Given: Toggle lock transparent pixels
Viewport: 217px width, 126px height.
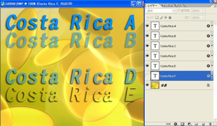Looking at the screenshot, I should pos(157,17).
